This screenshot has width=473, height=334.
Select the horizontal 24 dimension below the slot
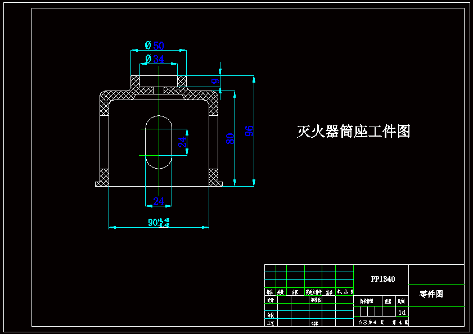(160, 201)
